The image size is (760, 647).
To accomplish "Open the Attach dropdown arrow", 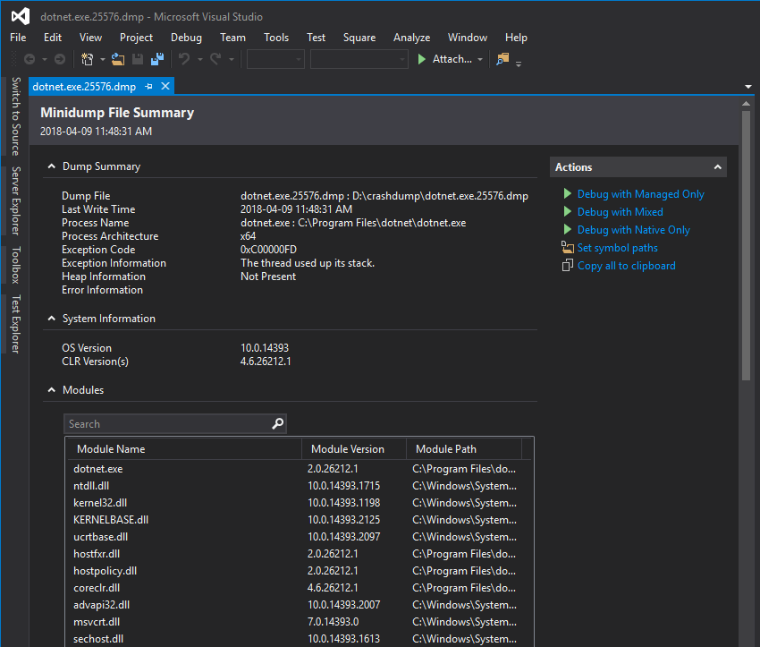I will coord(479,59).
